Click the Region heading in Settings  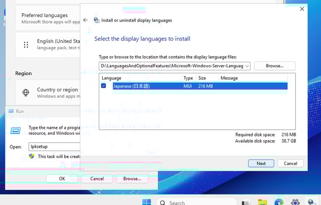(24, 73)
